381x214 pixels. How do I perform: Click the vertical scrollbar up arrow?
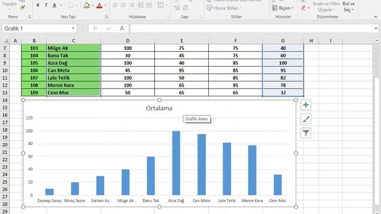pos(377,40)
